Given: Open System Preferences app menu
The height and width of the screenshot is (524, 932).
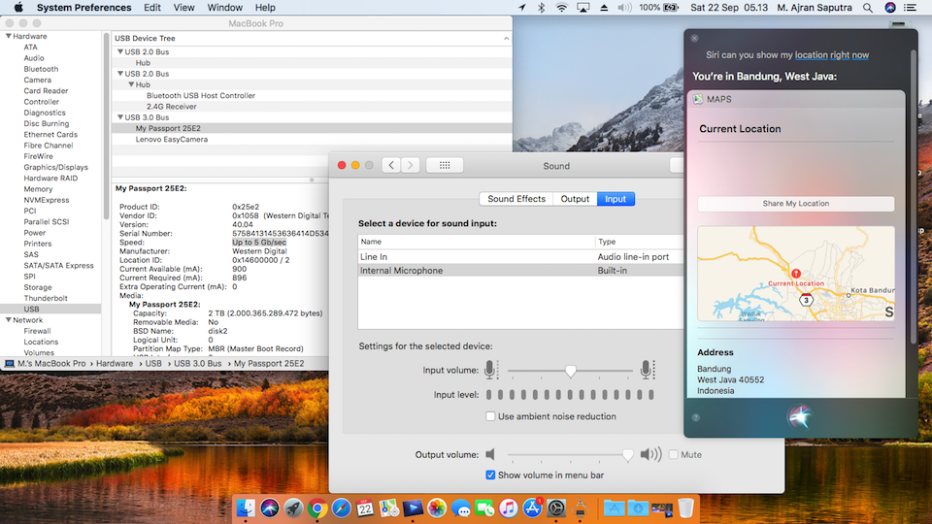Looking at the screenshot, I should [83, 8].
